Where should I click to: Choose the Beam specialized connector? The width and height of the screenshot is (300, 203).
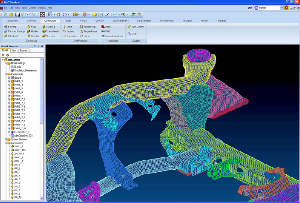(106, 26)
